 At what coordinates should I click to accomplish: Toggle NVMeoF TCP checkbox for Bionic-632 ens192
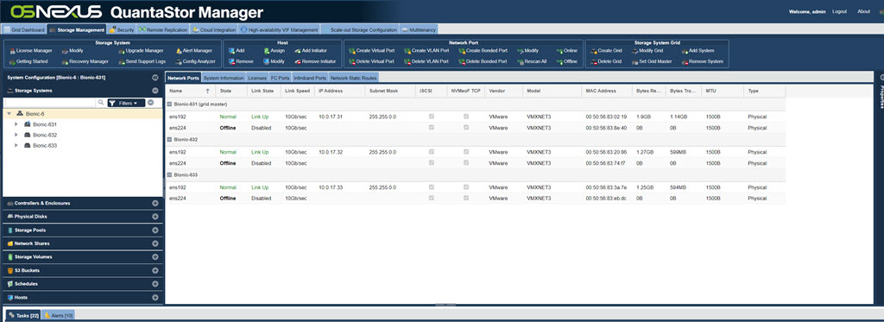[x=465, y=152]
